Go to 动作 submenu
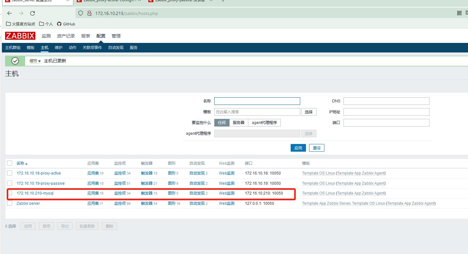 (x=73, y=48)
